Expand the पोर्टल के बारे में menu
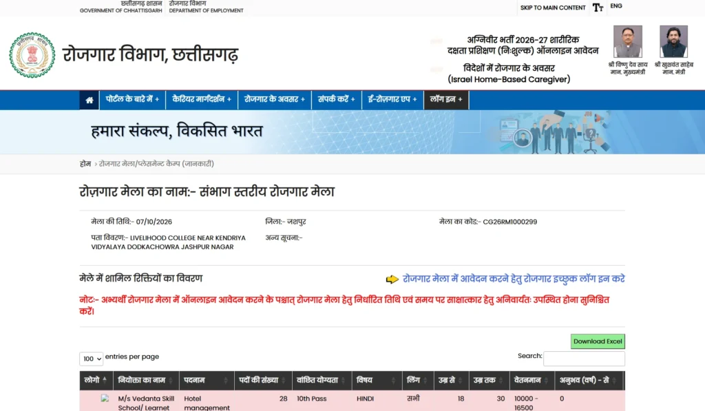Image resolution: width=705 pixels, height=411 pixels. (x=132, y=99)
